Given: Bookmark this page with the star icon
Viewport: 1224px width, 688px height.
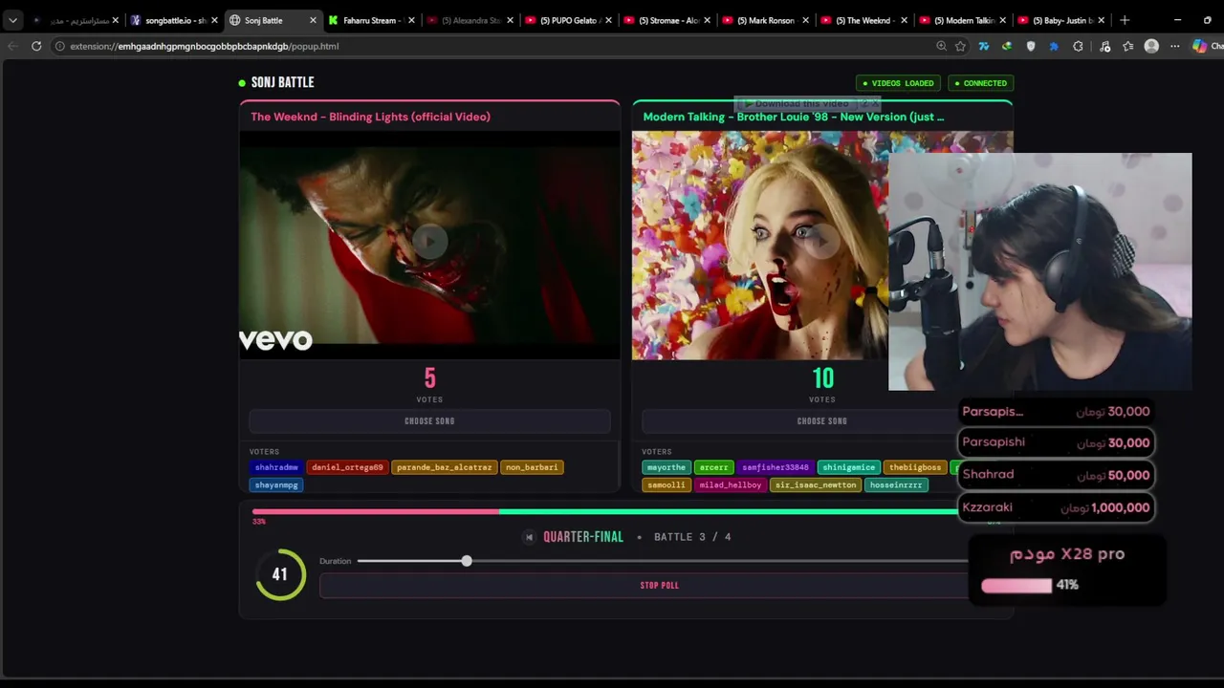Looking at the screenshot, I should 960,46.
